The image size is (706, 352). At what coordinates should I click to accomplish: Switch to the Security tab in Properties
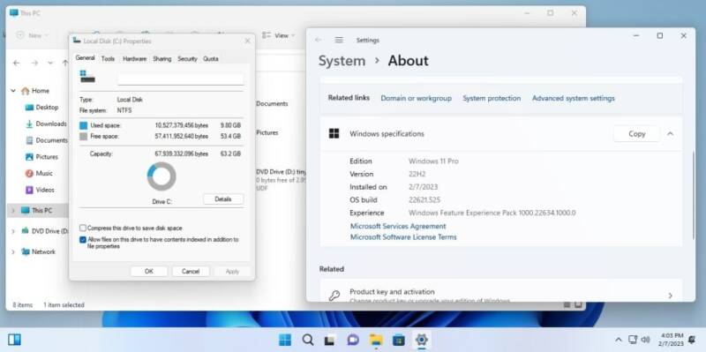point(187,58)
